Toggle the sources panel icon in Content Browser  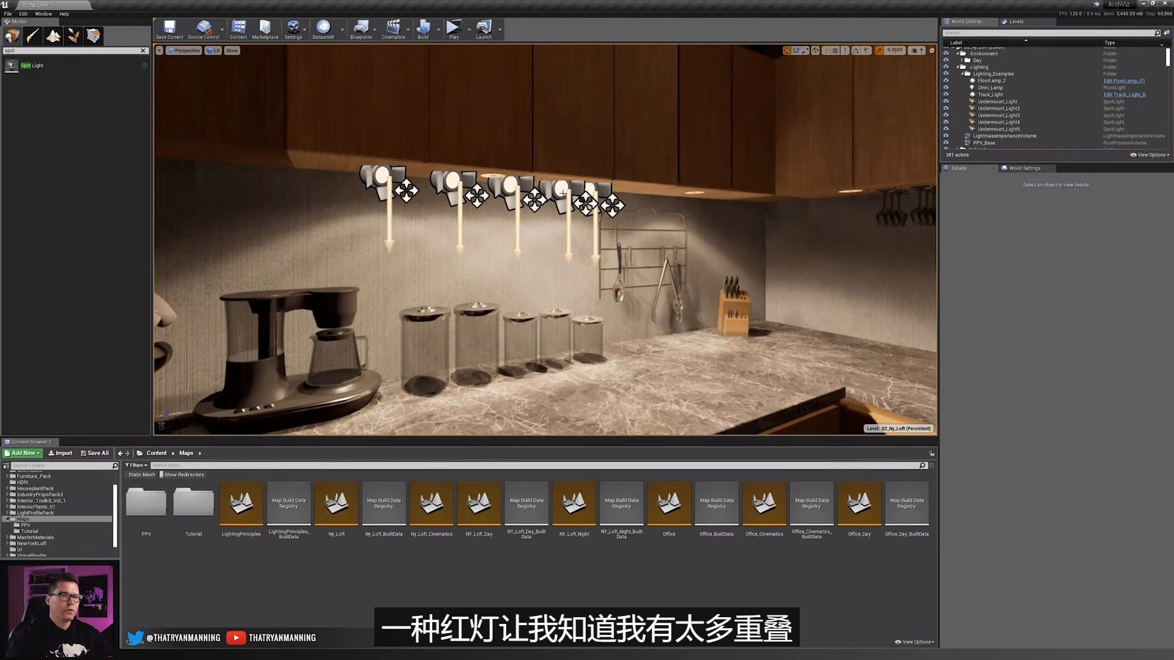[x=6, y=466]
